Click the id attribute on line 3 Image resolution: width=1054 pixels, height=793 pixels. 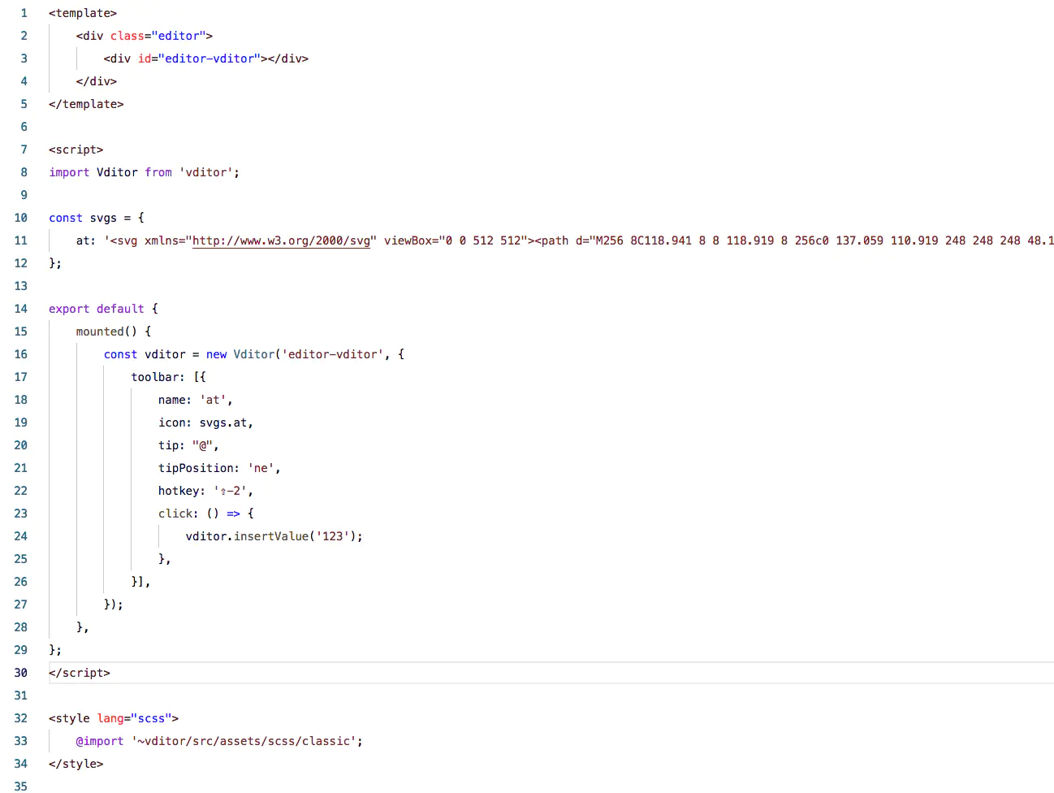point(145,58)
